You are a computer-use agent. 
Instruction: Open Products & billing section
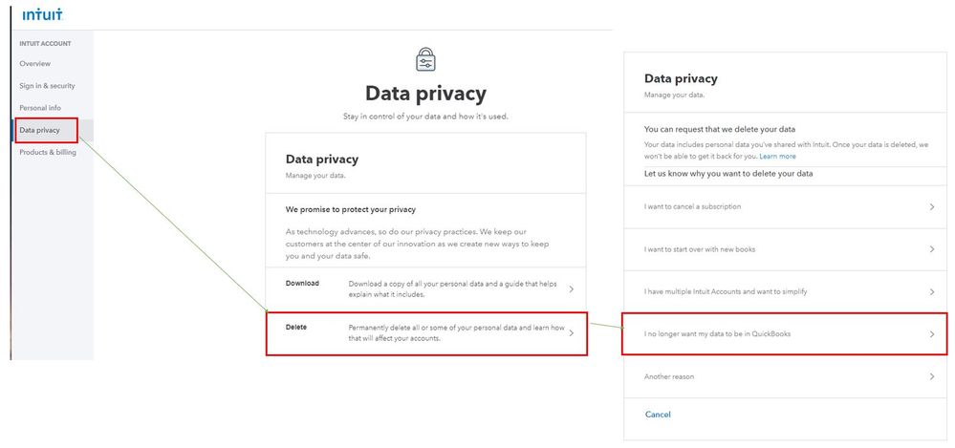pyautogui.click(x=48, y=152)
